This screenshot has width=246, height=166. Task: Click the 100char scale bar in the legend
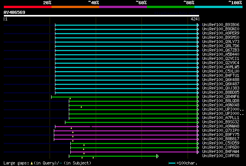pyautogui.click(x=172, y=163)
